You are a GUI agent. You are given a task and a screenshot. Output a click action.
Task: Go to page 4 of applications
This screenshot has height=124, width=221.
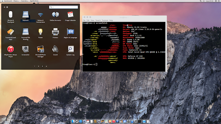[46, 66]
